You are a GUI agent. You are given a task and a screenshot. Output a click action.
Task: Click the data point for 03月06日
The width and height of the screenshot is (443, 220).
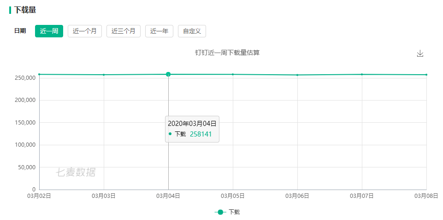297,75
